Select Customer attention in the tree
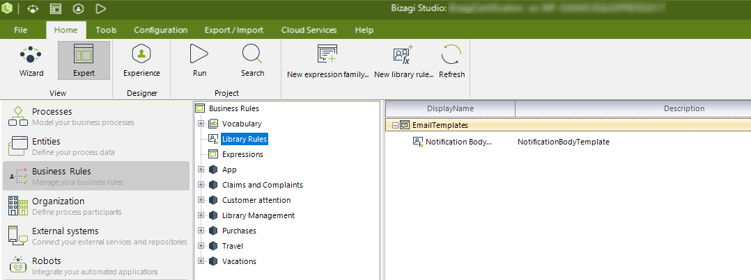 pos(256,200)
